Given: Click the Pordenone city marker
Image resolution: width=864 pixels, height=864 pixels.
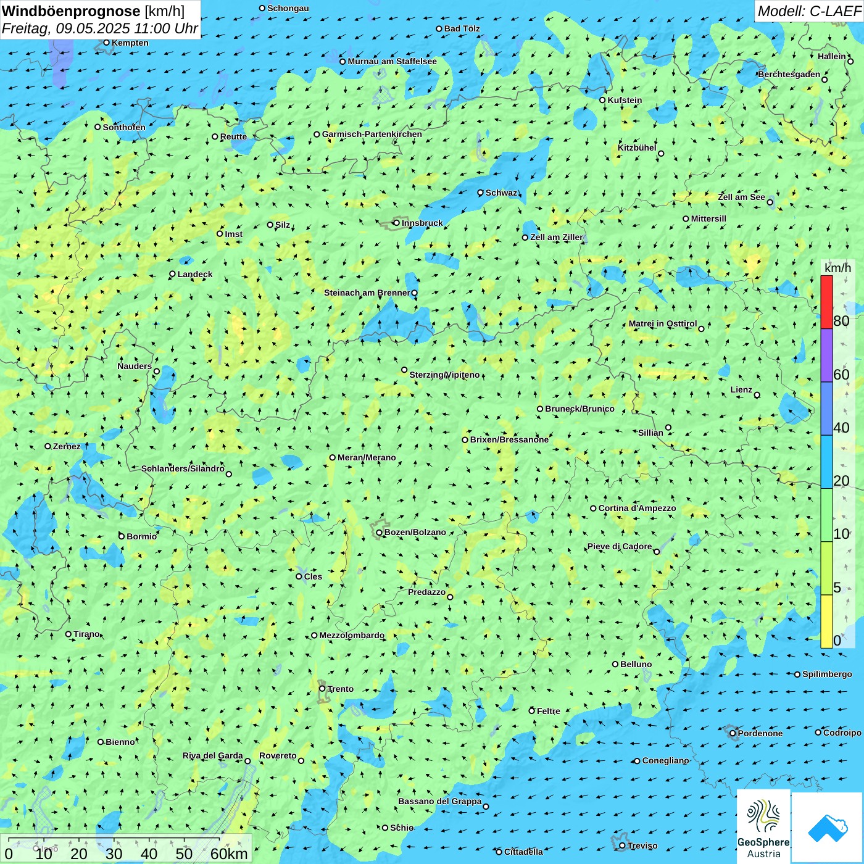Looking at the screenshot, I should pos(733,733).
